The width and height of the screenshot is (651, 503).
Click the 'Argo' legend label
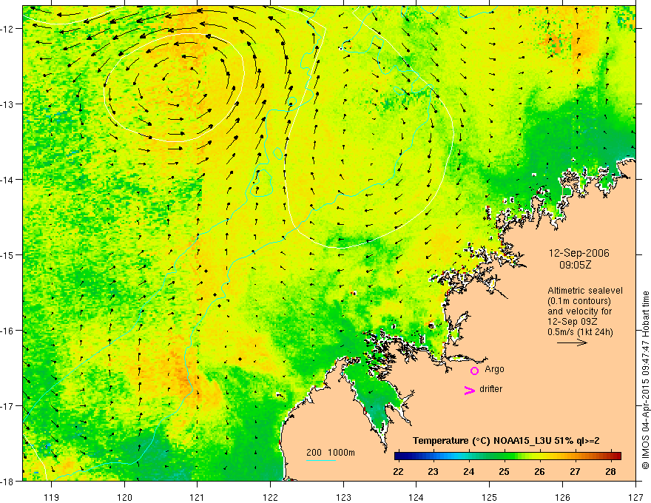[x=494, y=369]
